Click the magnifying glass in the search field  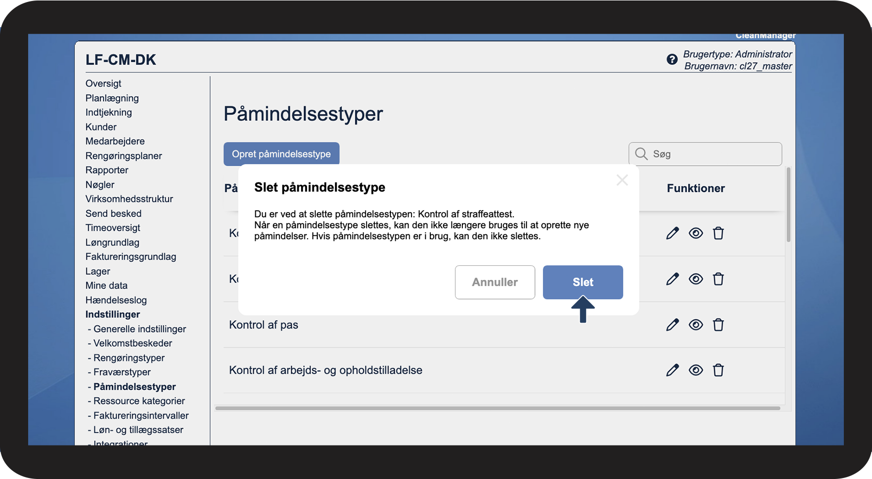click(x=641, y=153)
